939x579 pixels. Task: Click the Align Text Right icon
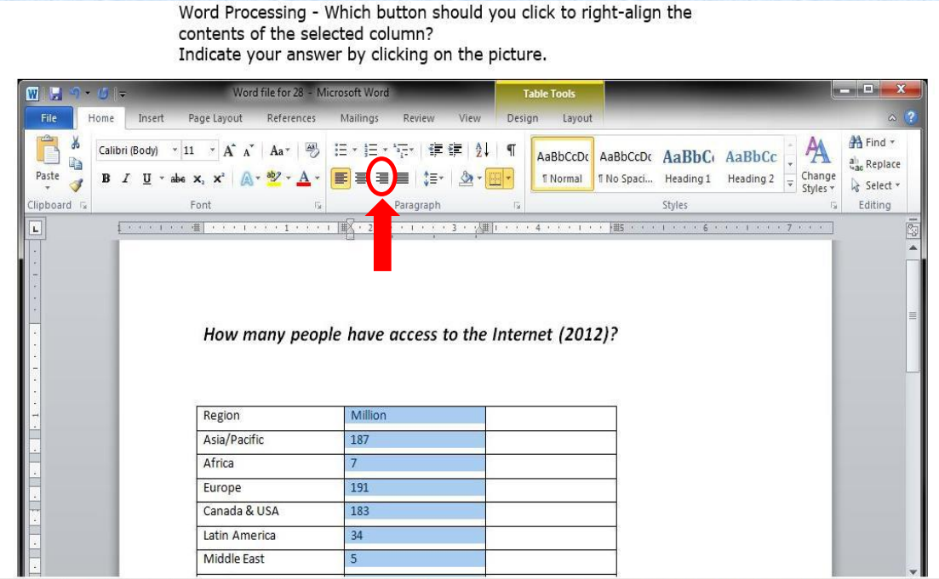(x=382, y=179)
